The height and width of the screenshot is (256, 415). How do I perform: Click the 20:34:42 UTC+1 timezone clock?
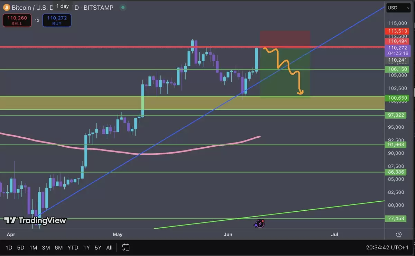387,248
